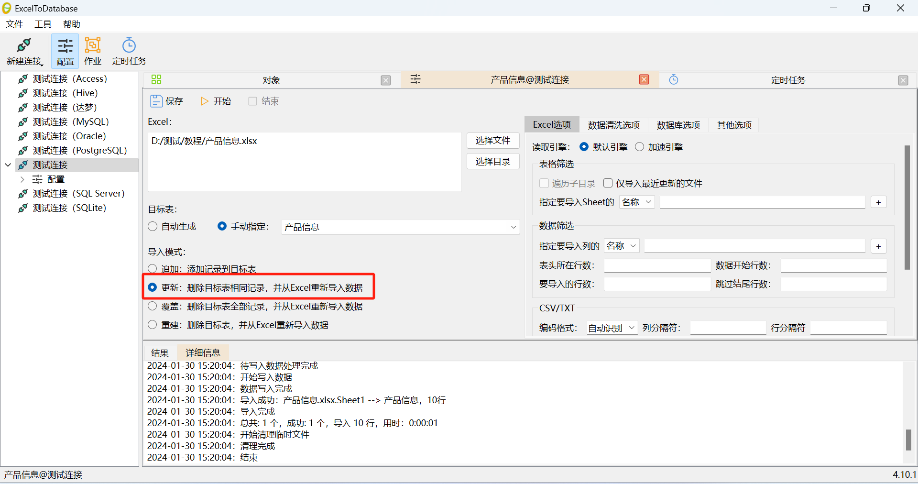
Task: Choose 覆盖 import mode radio
Action: pyautogui.click(x=153, y=306)
